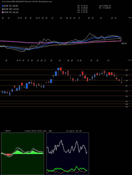
Task: Click the 'Pre L: 27.92' low value
Action: (x=83, y=10)
